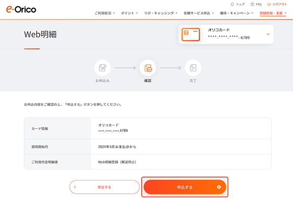Screen dimensions: 293x204
Task: Expand the card selector chevron
Action: 268,34
